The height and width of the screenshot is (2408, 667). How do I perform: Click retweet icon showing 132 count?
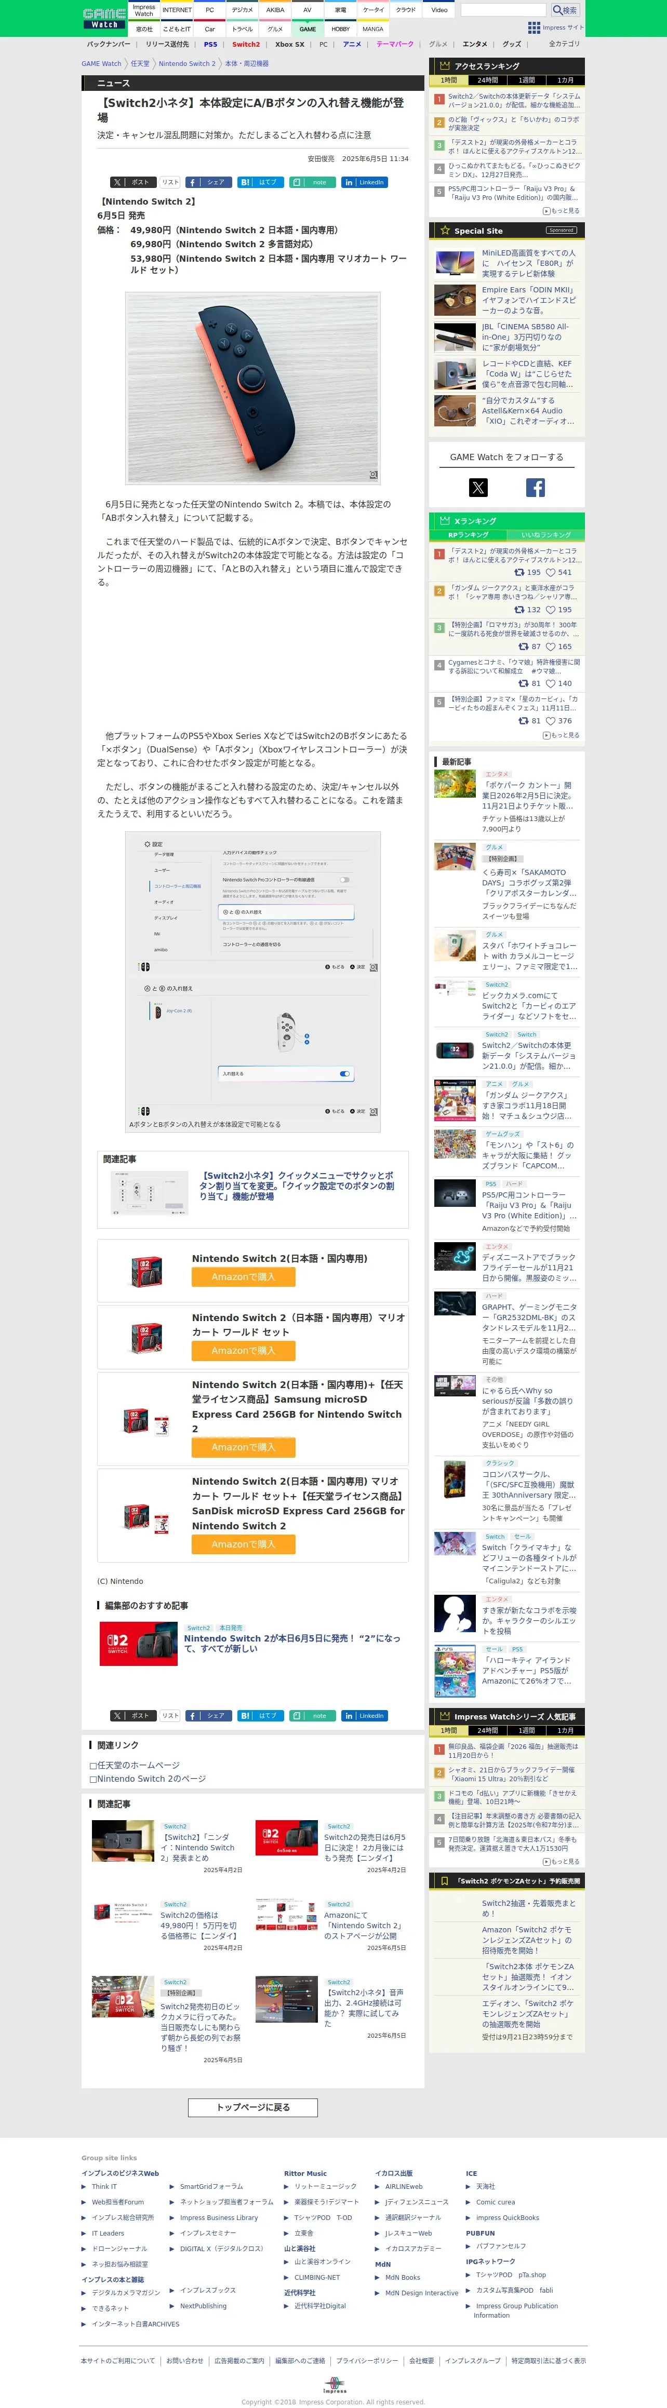pyautogui.click(x=520, y=610)
